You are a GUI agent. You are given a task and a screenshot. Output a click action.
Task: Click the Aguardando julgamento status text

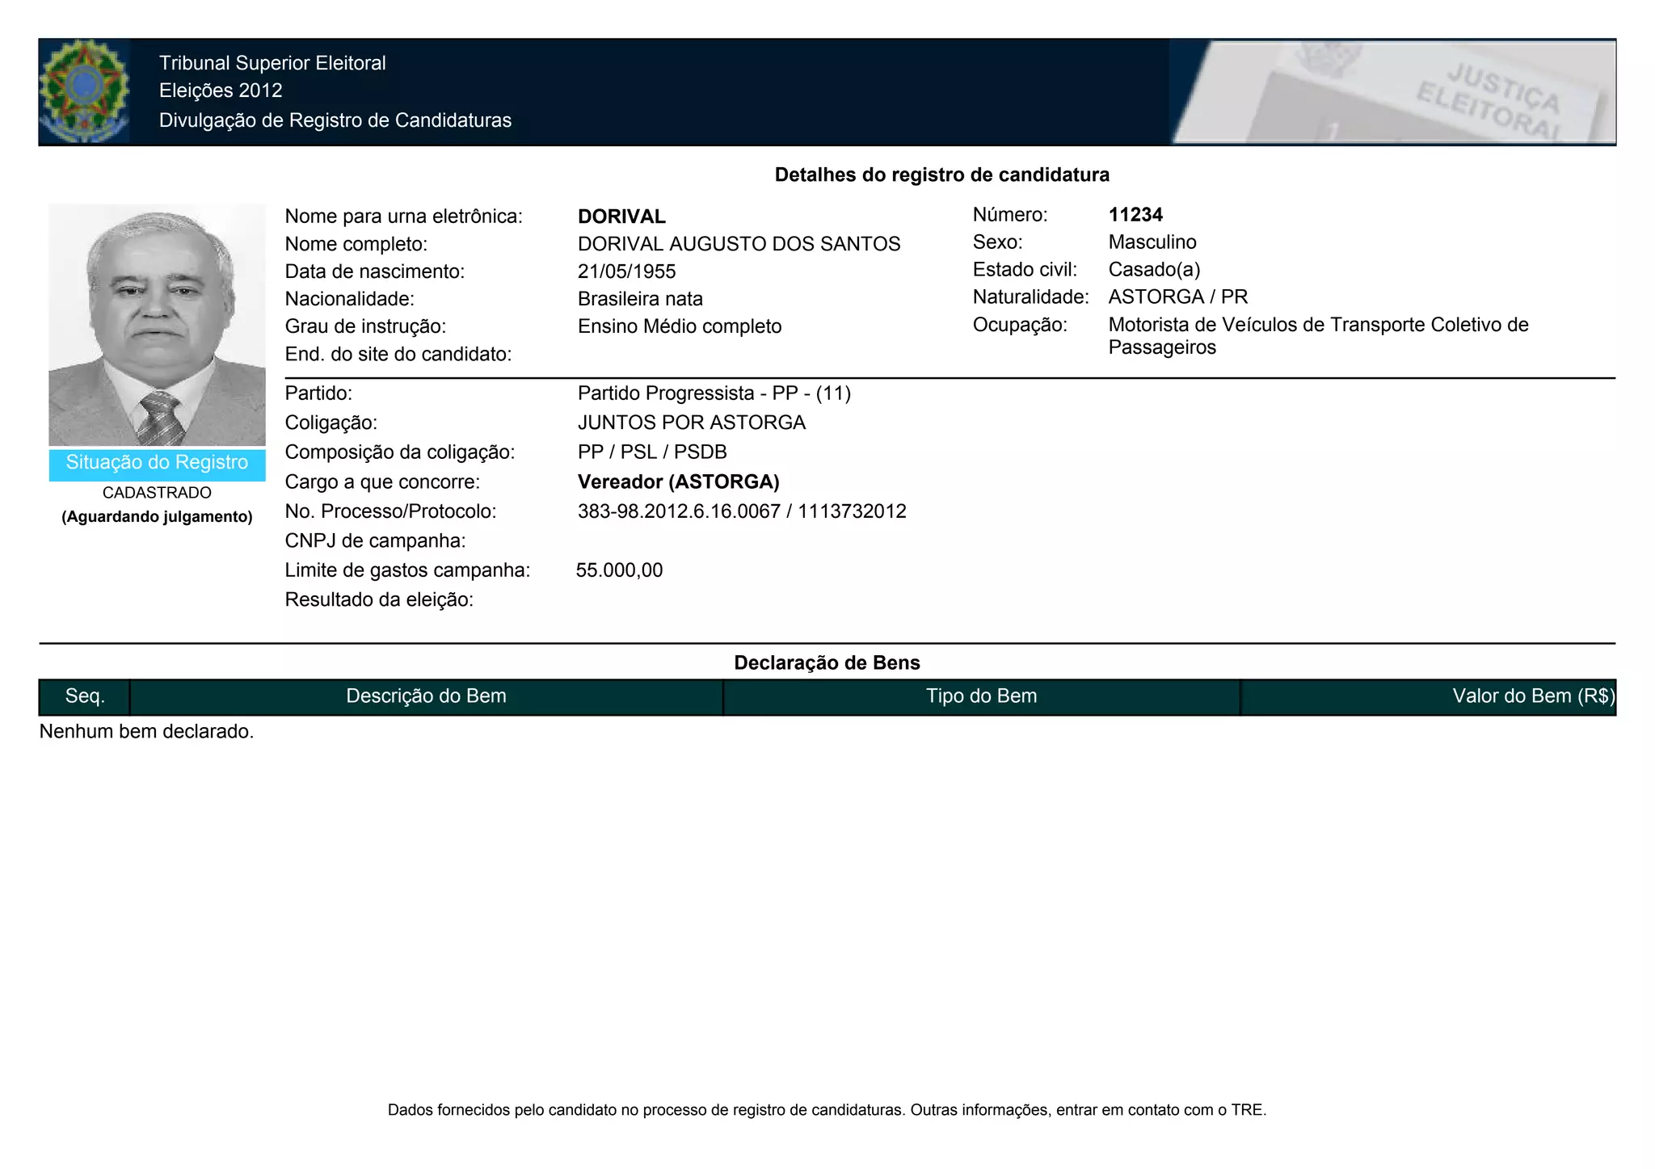coord(157,517)
